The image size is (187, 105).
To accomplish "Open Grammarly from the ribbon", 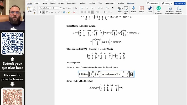I will pos(158,10).
